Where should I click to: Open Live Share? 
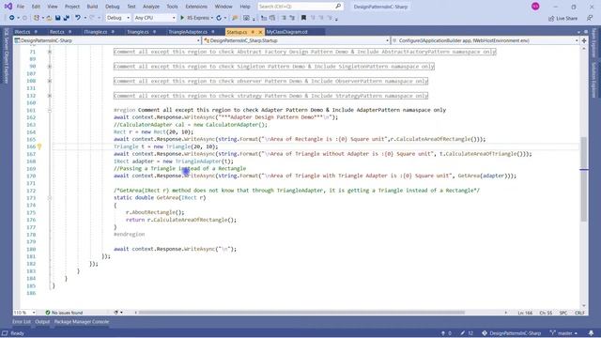(x=562, y=18)
